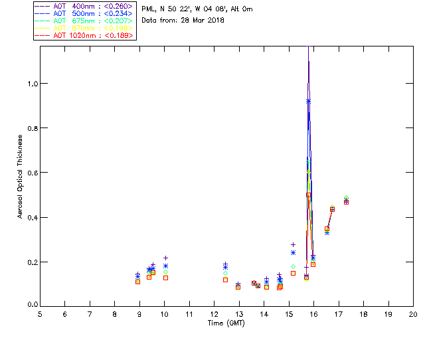Click the 0.2 y-axis tick label
This screenshot has height=340, width=425.
click(33, 262)
